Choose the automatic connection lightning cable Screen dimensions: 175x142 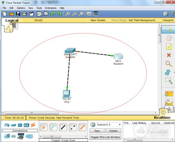[44, 127]
